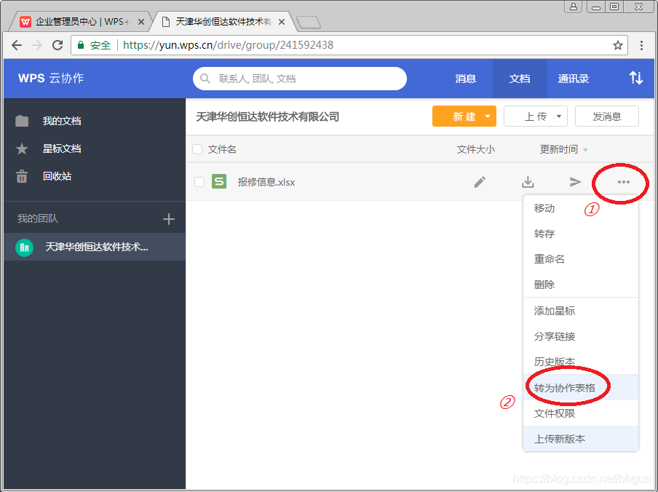Toggle the select-all checkbox next to 文件名

coord(197,149)
